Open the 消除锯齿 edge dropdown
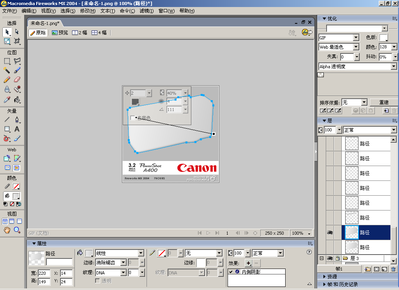 click(x=124, y=262)
